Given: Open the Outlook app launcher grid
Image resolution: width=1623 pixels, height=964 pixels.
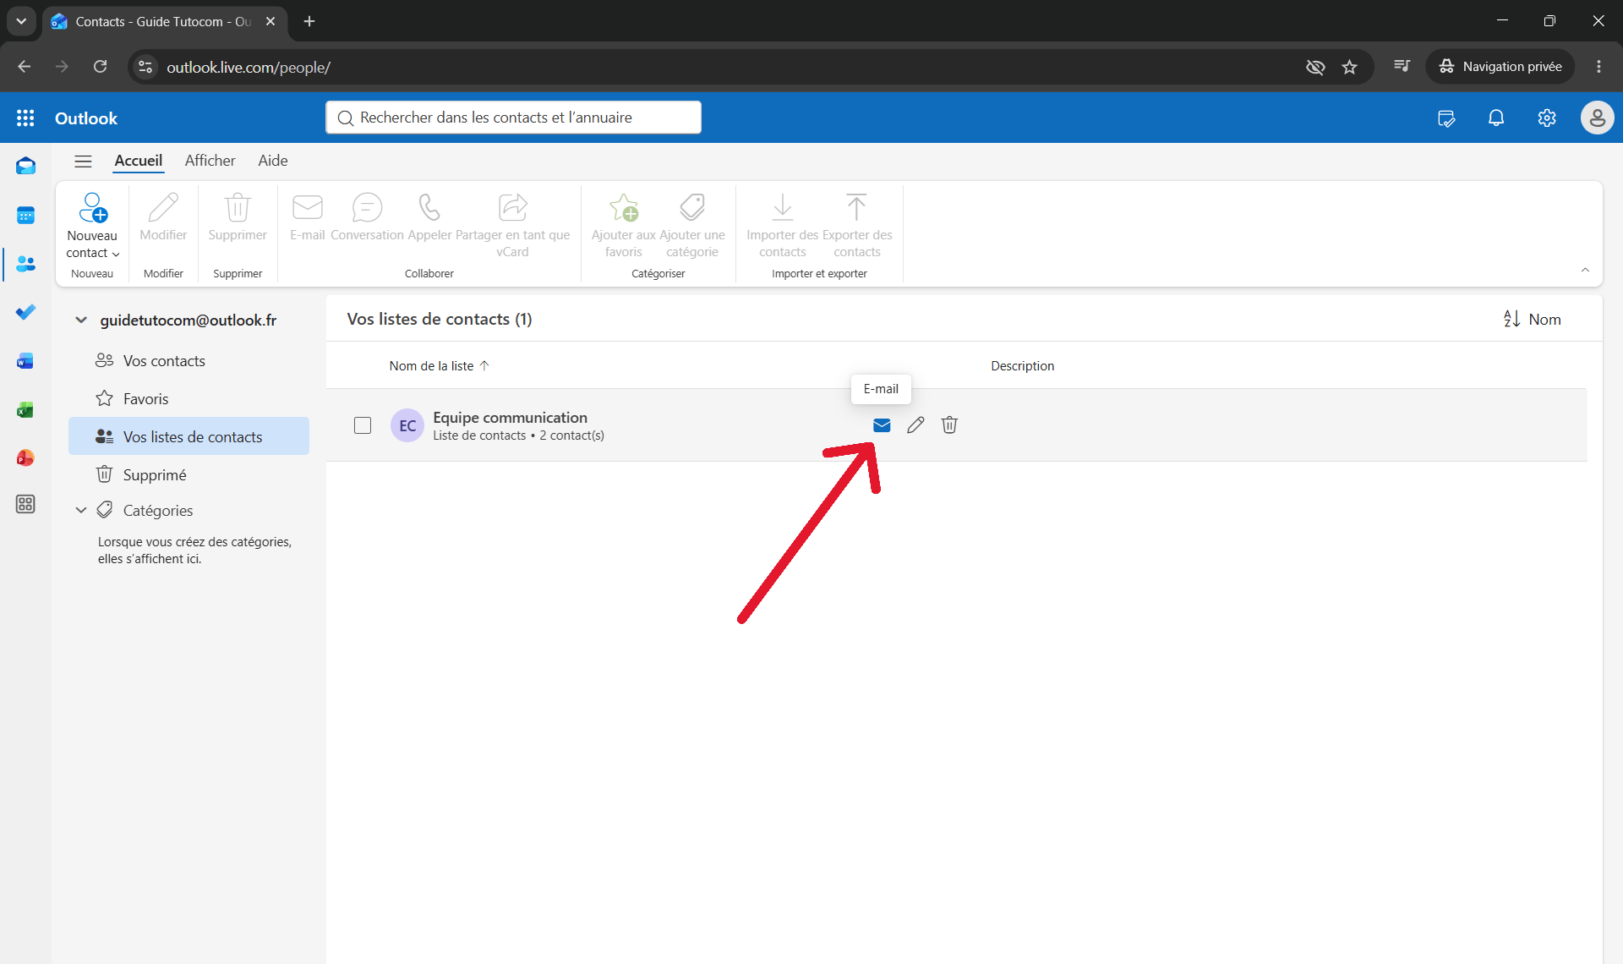Looking at the screenshot, I should tap(25, 118).
